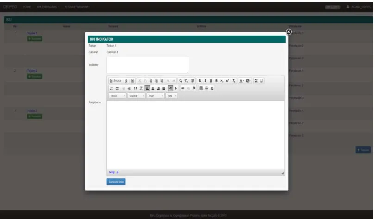Click the Block Quote icon
This screenshot has height=219, width=375.
(x=135, y=89)
